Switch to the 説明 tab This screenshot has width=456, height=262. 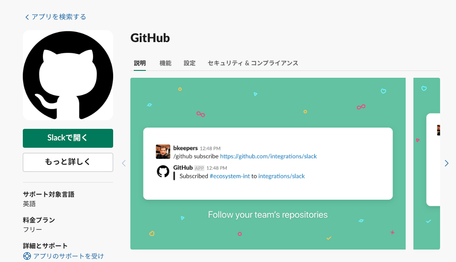139,62
